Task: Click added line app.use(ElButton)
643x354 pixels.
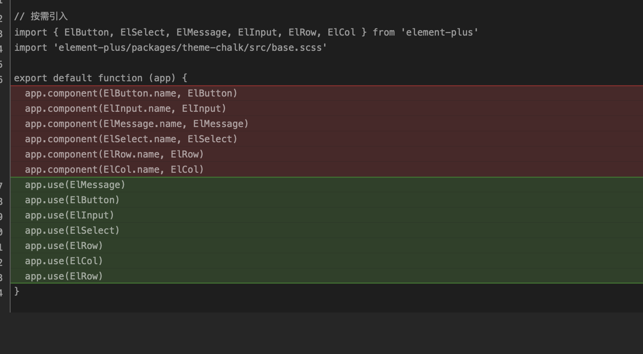Action: pyautogui.click(x=72, y=200)
